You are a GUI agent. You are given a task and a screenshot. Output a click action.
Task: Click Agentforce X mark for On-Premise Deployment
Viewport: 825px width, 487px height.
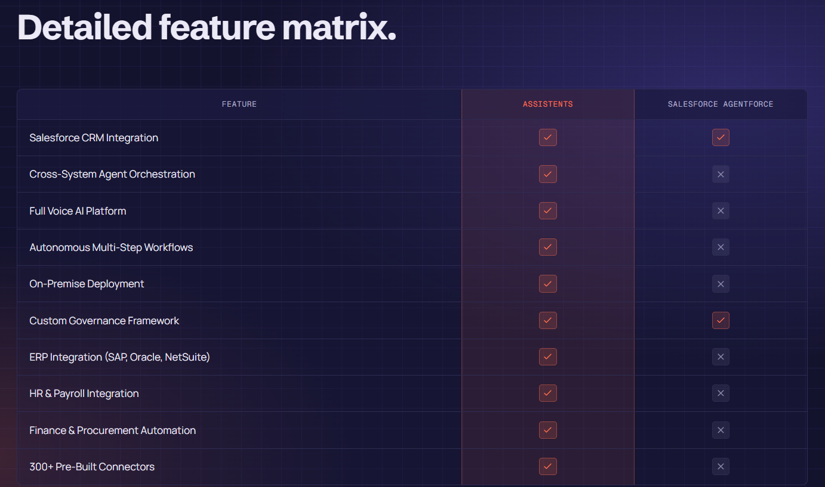[721, 284]
